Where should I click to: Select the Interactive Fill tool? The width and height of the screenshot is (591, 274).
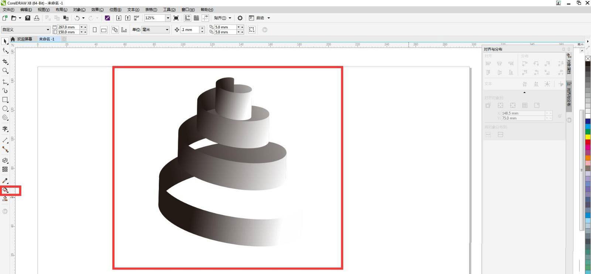pyautogui.click(x=5, y=190)
